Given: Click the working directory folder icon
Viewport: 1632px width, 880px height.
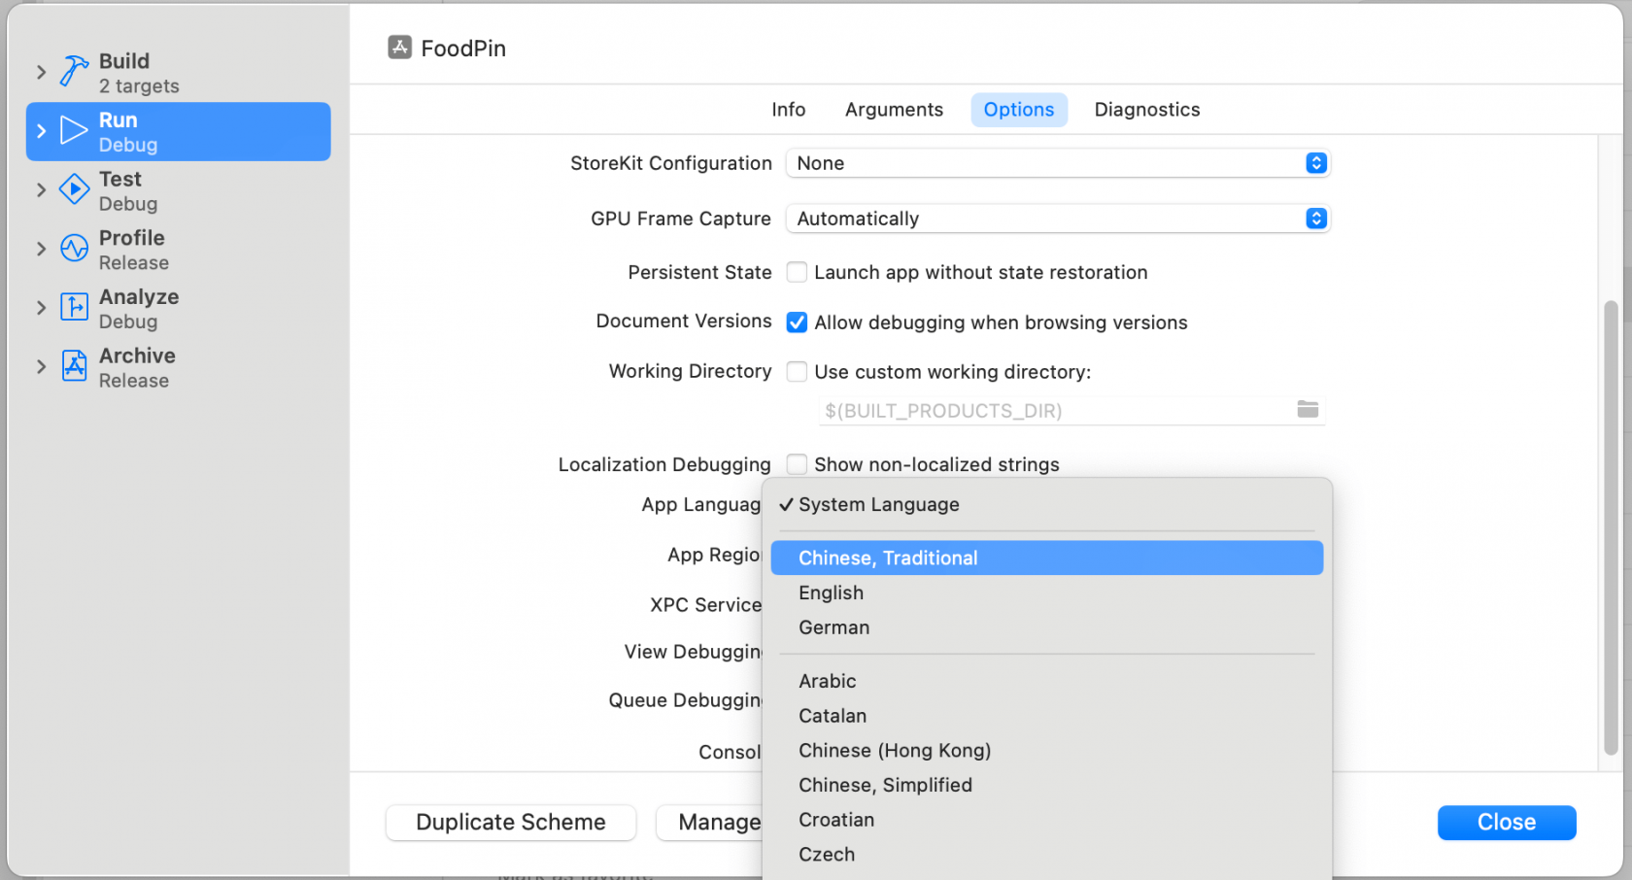Looking at the screenshot, I should (x=1308, y=410).
